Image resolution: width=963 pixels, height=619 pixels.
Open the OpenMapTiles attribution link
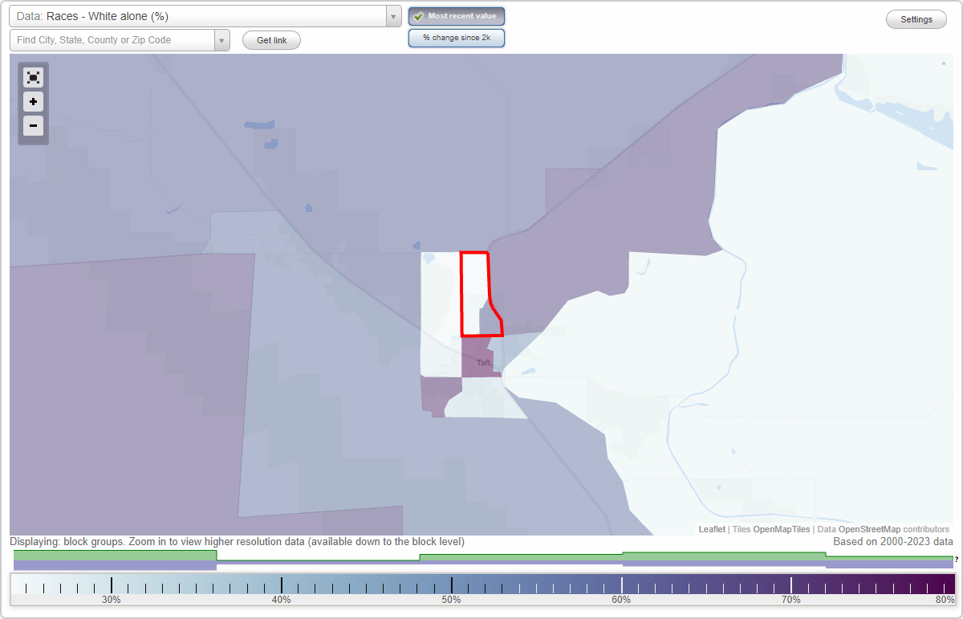[x=782, y=529]
